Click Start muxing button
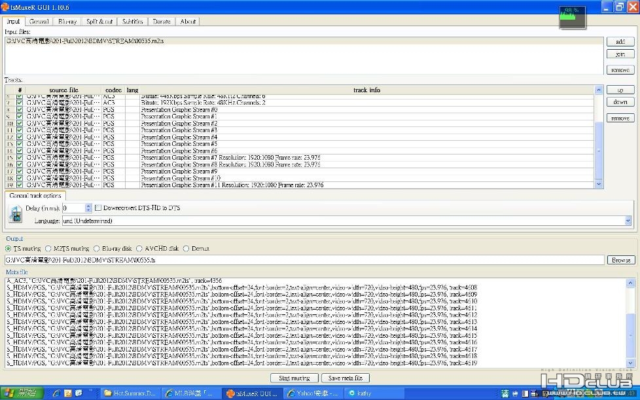 tap(294, 378)
